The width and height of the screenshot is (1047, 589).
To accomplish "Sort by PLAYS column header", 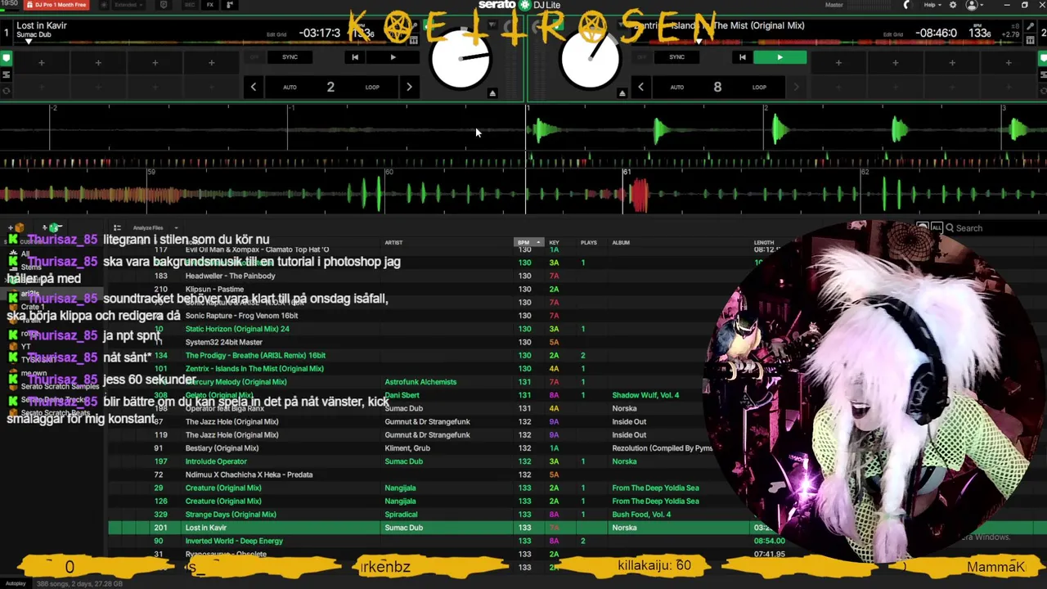I will (588, 243).
